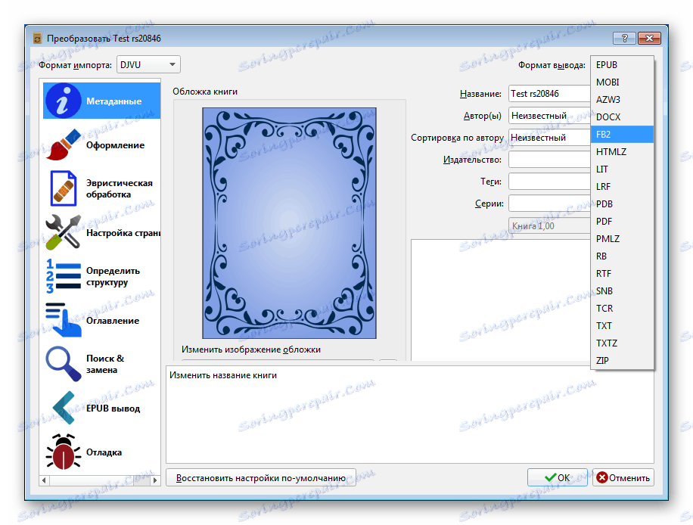Expand the import format DJVU dropdown
This screenshot has height=525, width=693.
tap(148, 64)
